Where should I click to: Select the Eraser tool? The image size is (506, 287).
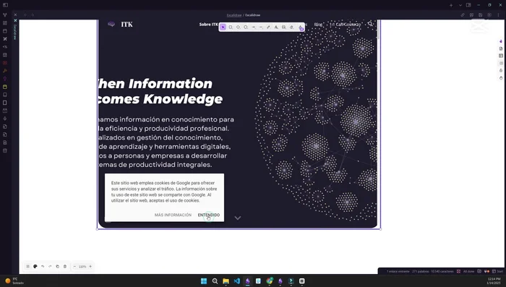click(291, 27)
